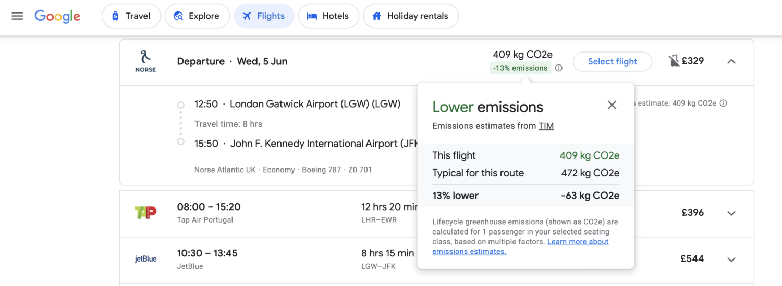Open the TIM emissions source link
Screen dimensions: 782x286
(546, 126)
